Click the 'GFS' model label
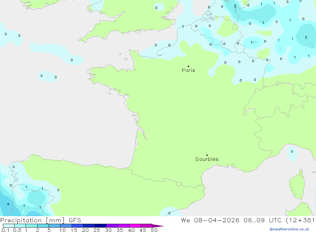 [x=75, y=220]
